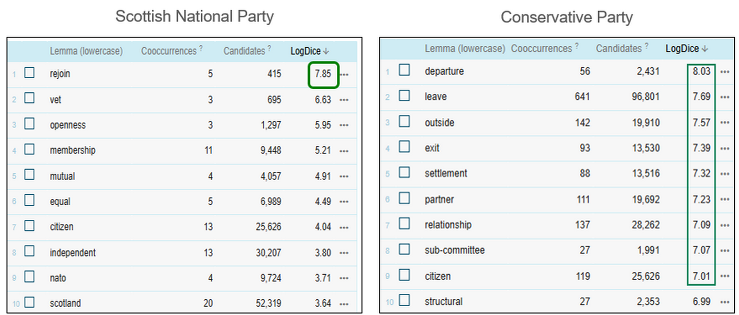Toggle LogDice sort in the Conservative table
The image size is (739, 315).
705,49
